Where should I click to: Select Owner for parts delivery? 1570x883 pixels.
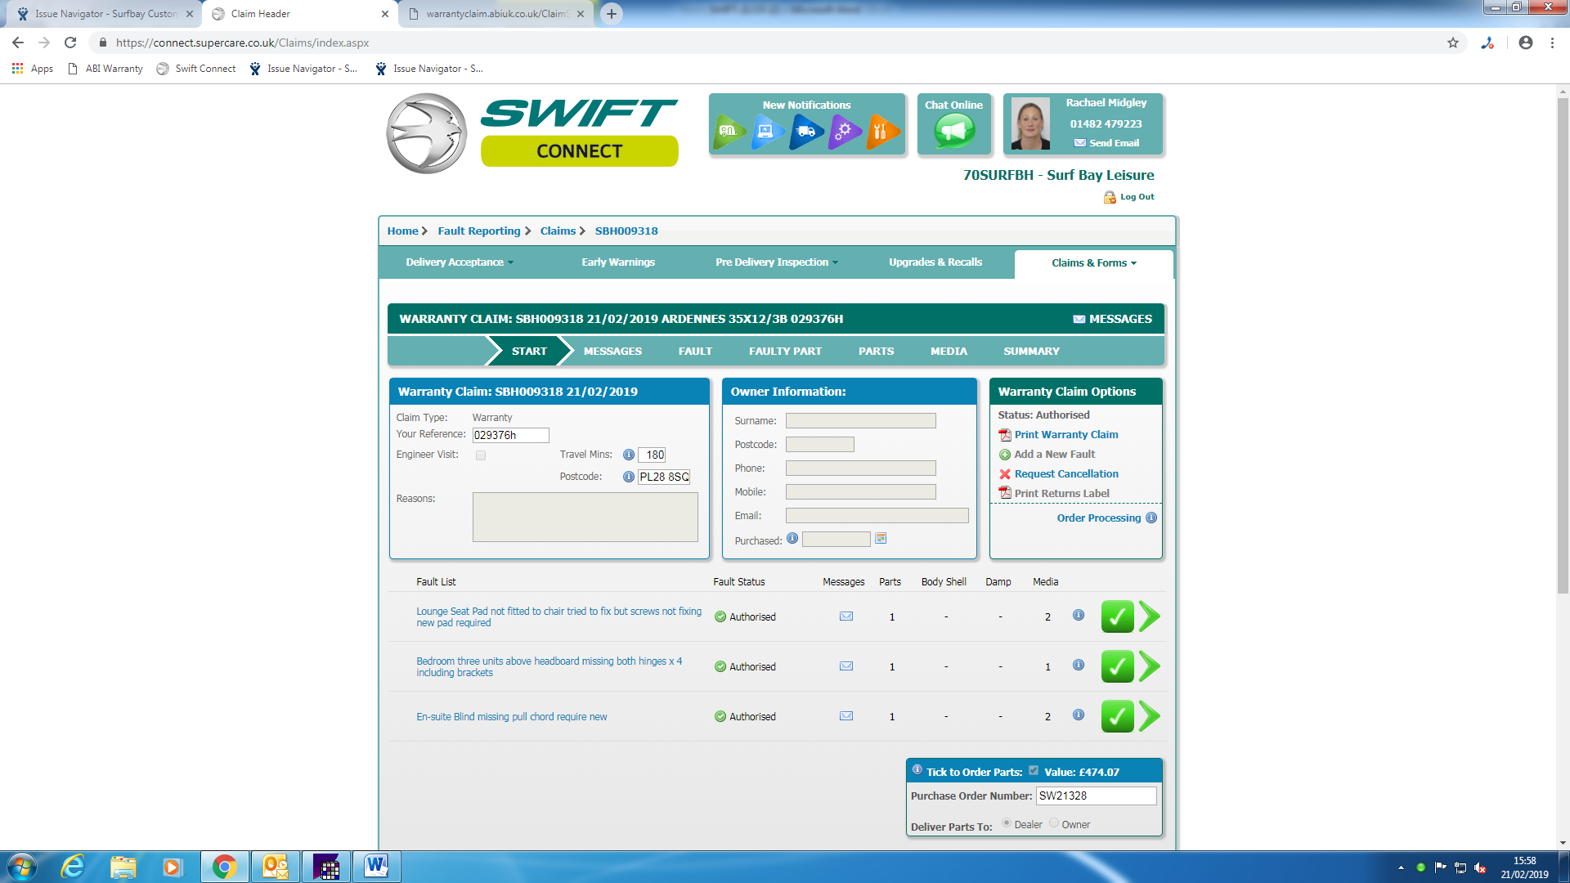click(1054, 823)
